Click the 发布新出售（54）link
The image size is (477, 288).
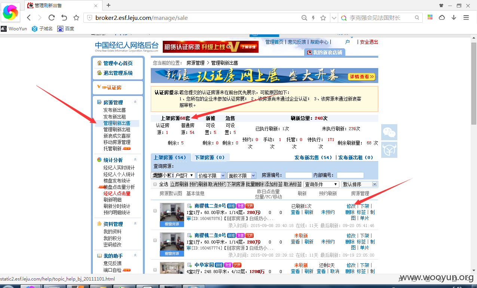point(314,157)
